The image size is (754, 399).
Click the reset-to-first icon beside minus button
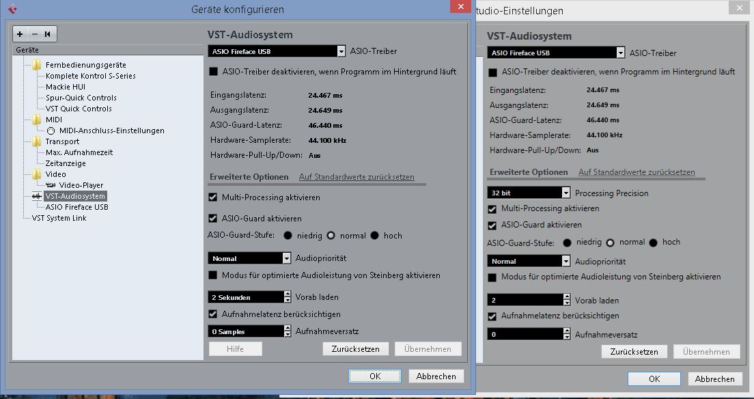click(48, 33)
